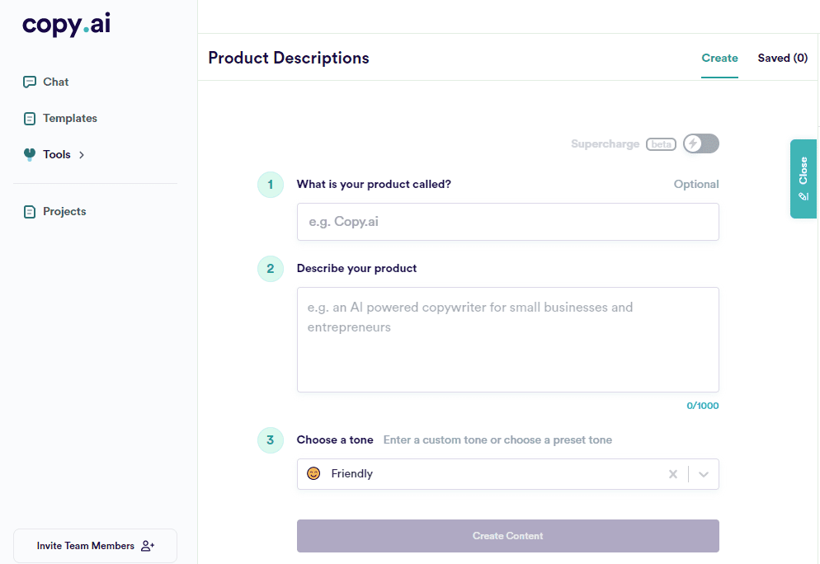820x564 pixels.
Task: Click the product name input field
Action: pyautogui.click(x=507, y=222)
